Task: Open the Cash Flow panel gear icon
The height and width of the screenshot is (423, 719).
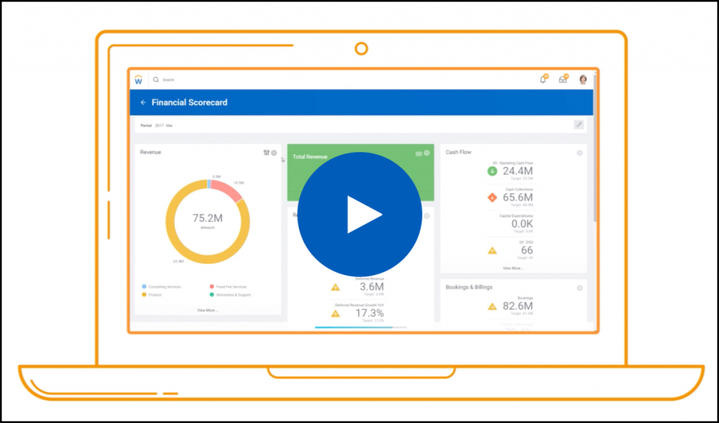Action: [580, 153]
